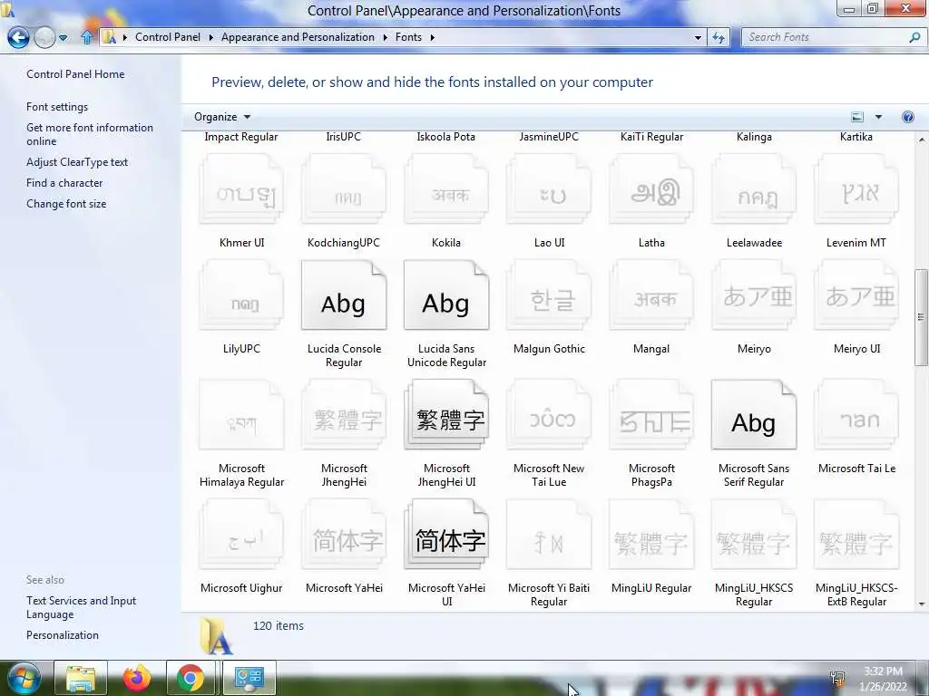Refresh the Fonts folder view

pyautogui.click(x=719, y=37)
